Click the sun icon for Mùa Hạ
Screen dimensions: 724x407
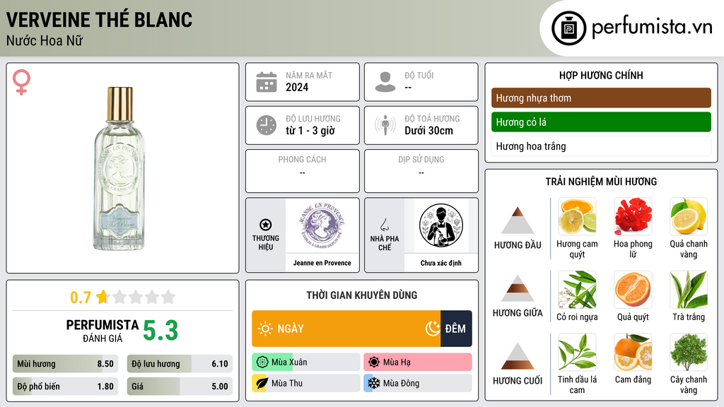[374, 362]
